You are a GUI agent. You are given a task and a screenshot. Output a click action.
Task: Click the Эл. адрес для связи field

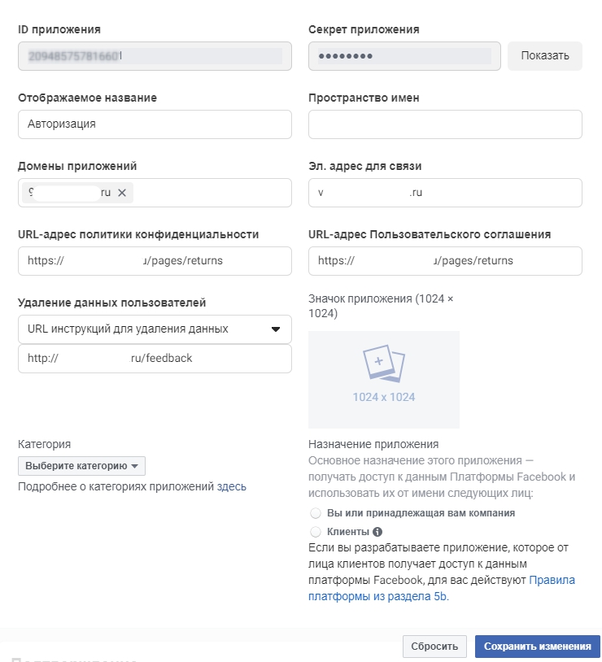[x=444, y=193]
